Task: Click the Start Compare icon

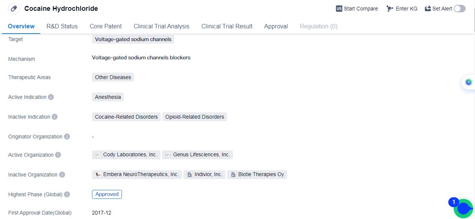Action: tap(339, 9)
